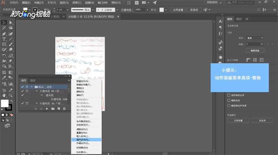Select the Zoom magnifier tool
Viewport: 278px width, 155px height.
click(x=11, y=95)
